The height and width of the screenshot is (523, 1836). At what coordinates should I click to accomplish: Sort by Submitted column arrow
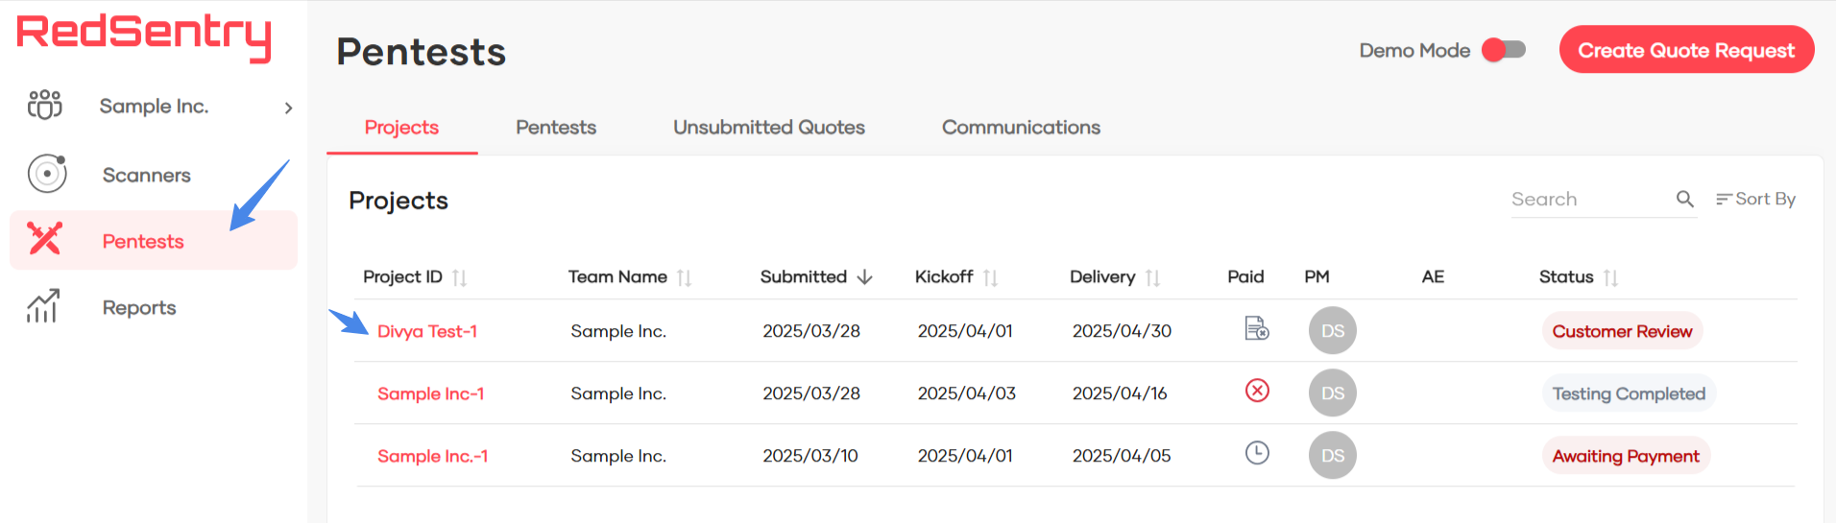[x=864, y=277]
